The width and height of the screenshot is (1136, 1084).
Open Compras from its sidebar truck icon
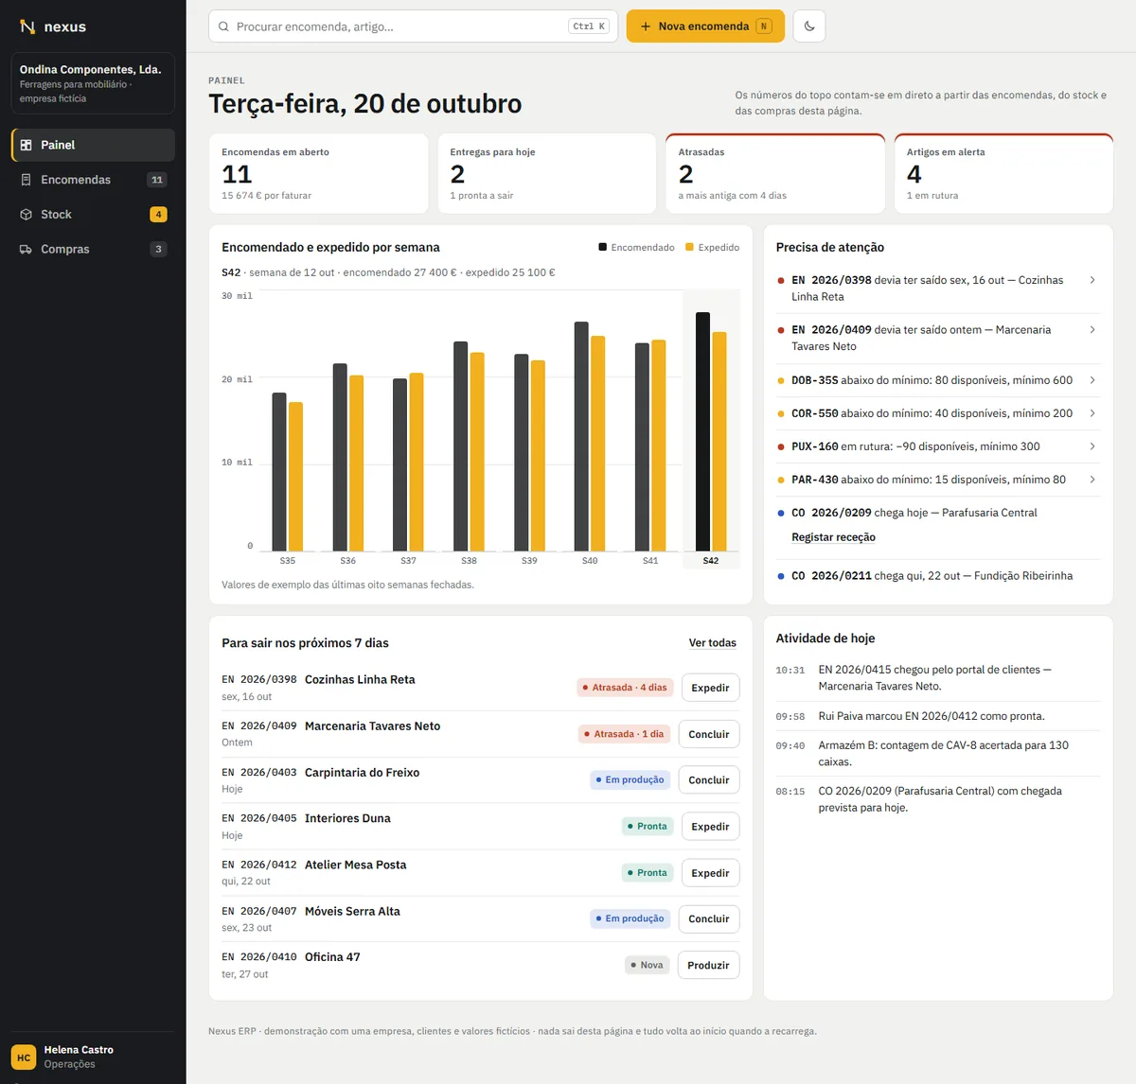click(x=26, y=249)
